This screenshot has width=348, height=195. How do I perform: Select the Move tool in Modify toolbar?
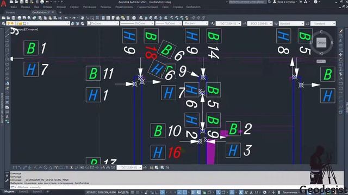tap(341, 55)
